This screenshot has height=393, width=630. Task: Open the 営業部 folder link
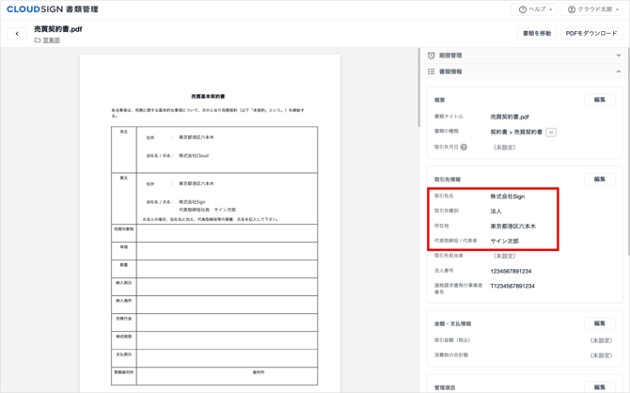pos(52,40)
